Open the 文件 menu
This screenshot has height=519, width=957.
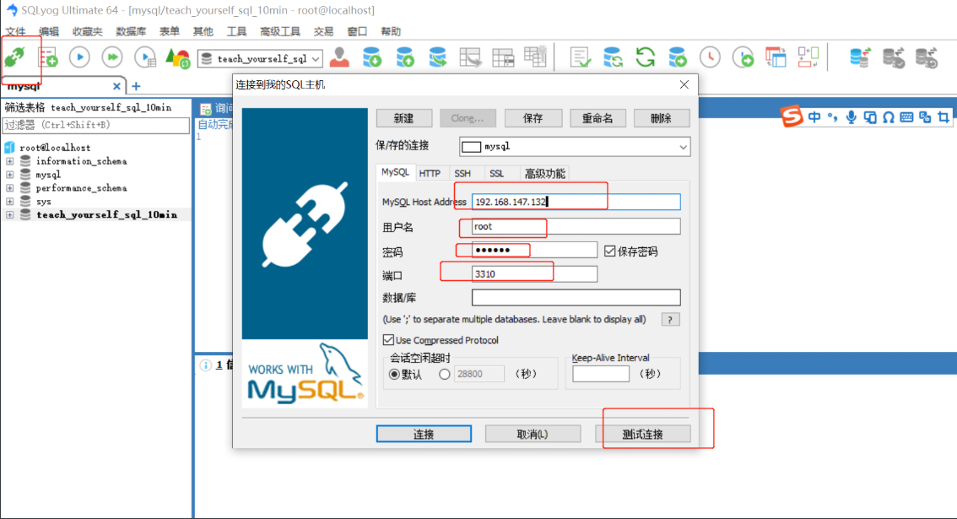pyautogui.click(x=15, y=31)
